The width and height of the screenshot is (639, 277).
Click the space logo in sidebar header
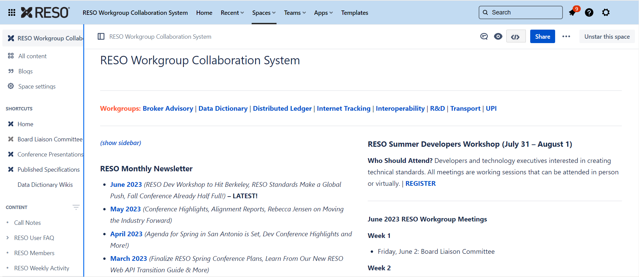11,38
